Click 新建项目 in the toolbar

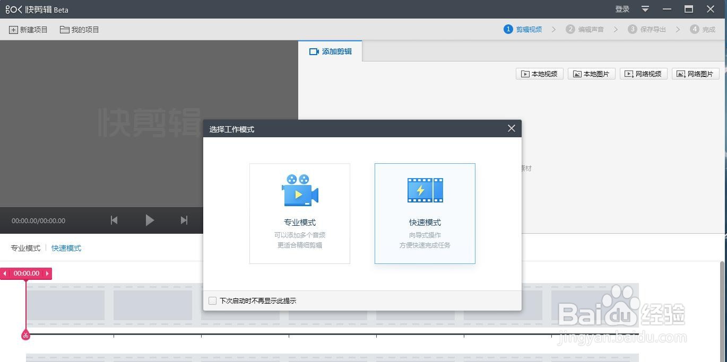[28, 30]
